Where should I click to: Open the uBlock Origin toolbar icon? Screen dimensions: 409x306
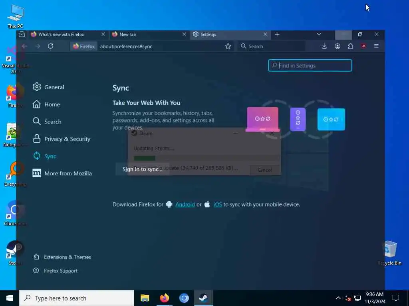coord(363,46)
